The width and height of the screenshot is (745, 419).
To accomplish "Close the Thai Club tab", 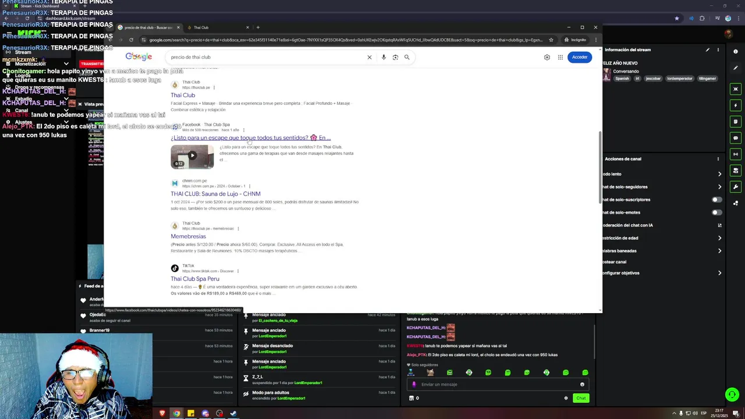I will click(x=247, y=27).
